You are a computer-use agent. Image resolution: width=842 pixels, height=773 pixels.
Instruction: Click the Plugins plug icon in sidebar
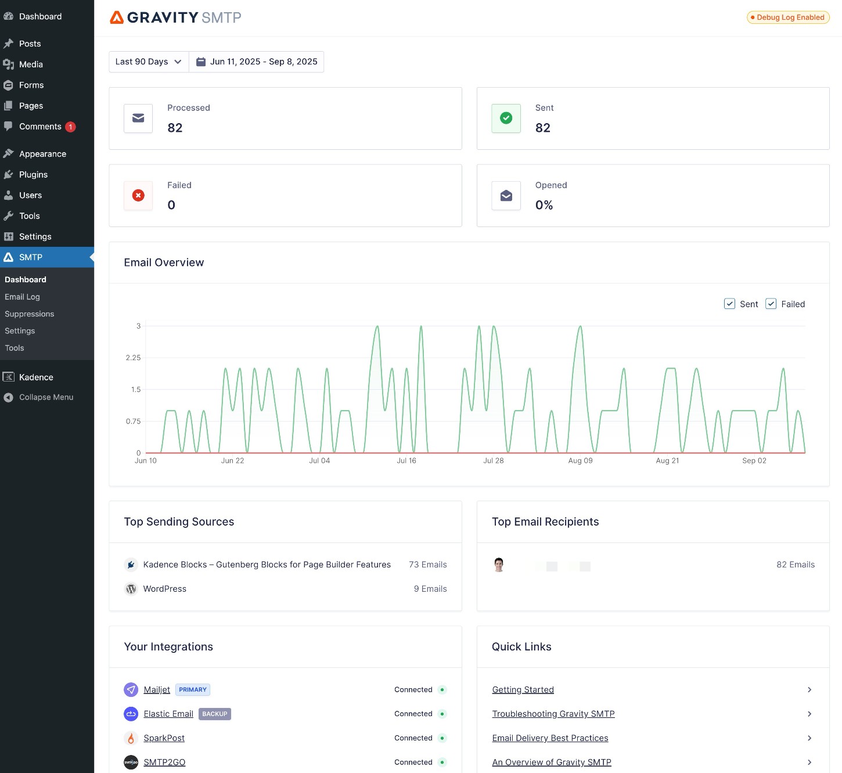pos(8,175)
